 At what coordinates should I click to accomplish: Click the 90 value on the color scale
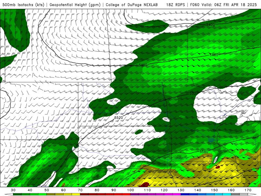click(114, 190)
